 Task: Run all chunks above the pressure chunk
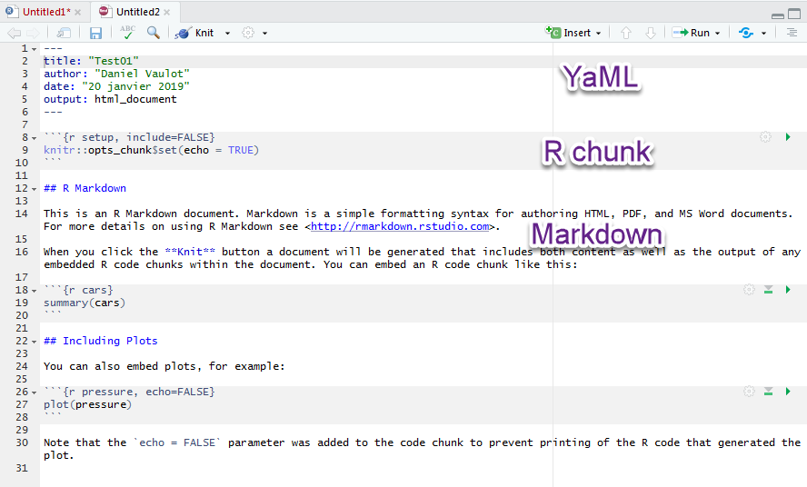point(768,392)
